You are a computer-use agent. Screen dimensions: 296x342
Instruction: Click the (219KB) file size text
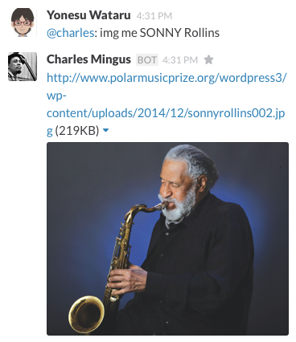point(77,131)
